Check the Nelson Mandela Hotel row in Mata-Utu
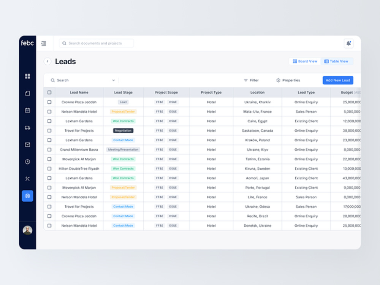The image size is (380, 285). pyautogui.click(x=49, y=111)
